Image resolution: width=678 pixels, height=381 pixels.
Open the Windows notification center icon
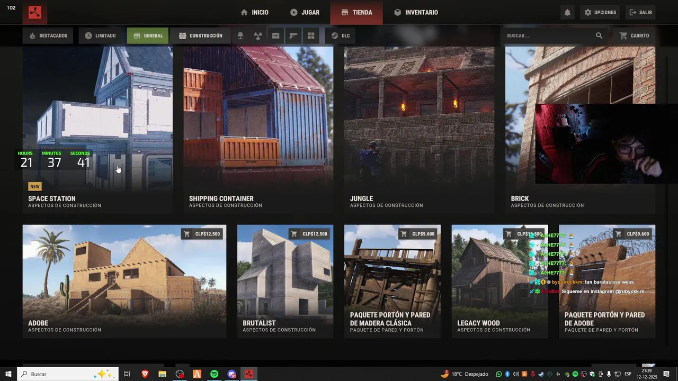click(666, 374)
